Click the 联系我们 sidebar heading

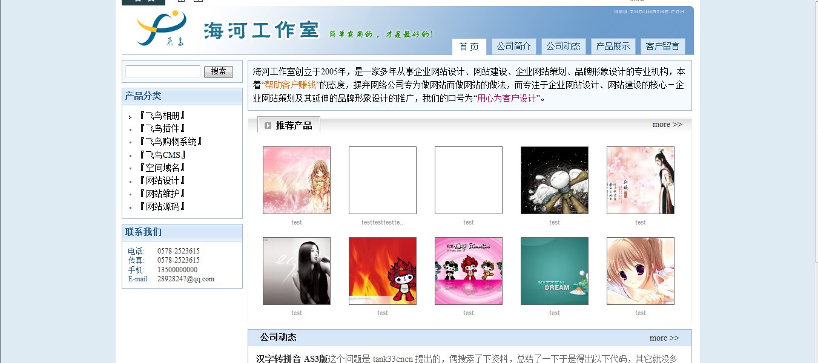pyautogui.click(x=143, y=232)
